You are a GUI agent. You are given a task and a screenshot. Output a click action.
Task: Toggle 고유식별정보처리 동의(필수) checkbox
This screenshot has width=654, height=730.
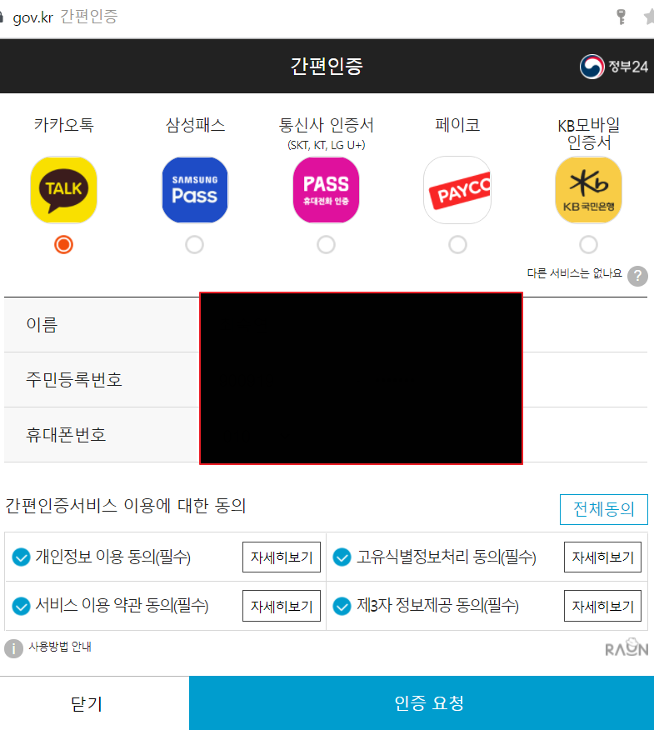[342, 557]
